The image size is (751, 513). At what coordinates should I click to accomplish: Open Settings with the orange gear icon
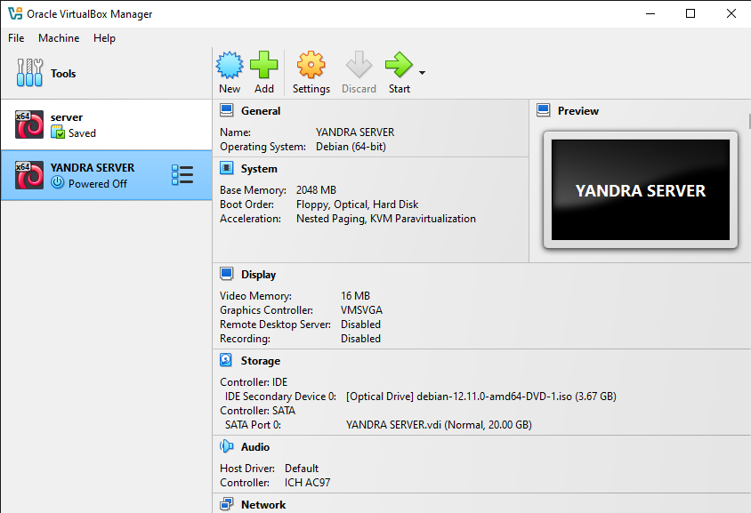pos(311,65)
